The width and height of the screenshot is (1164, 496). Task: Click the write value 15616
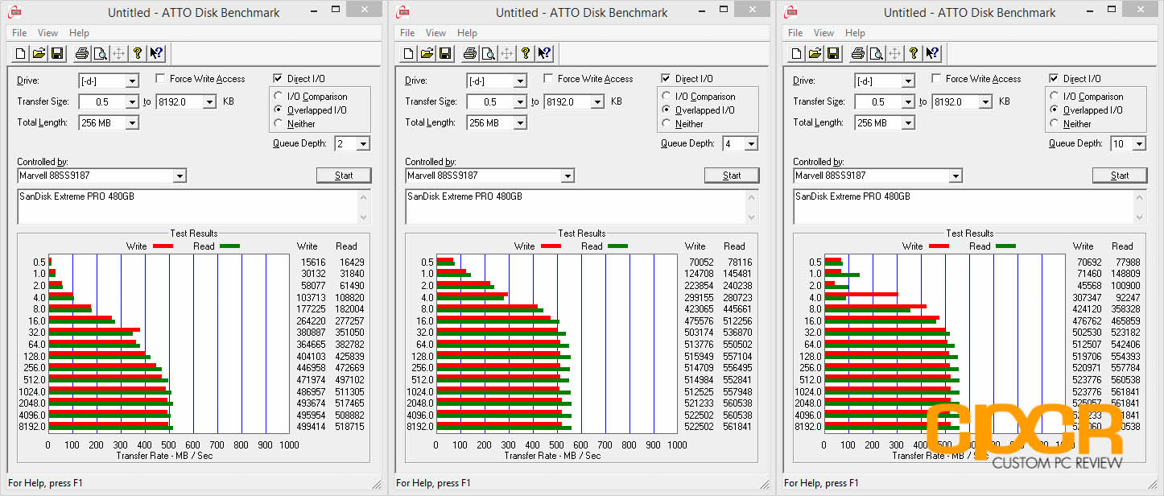[313, 262]
